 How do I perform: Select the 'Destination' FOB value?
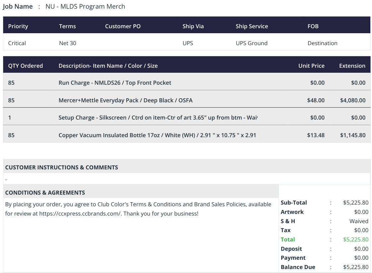coord(322,43)
